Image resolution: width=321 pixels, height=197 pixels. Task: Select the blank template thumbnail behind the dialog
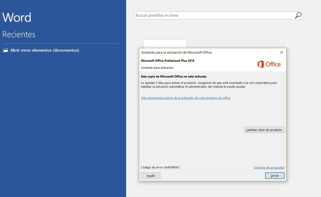pos(165,43)
